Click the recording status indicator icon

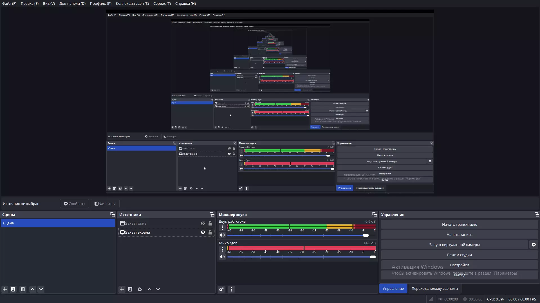[x=465, y=299]
